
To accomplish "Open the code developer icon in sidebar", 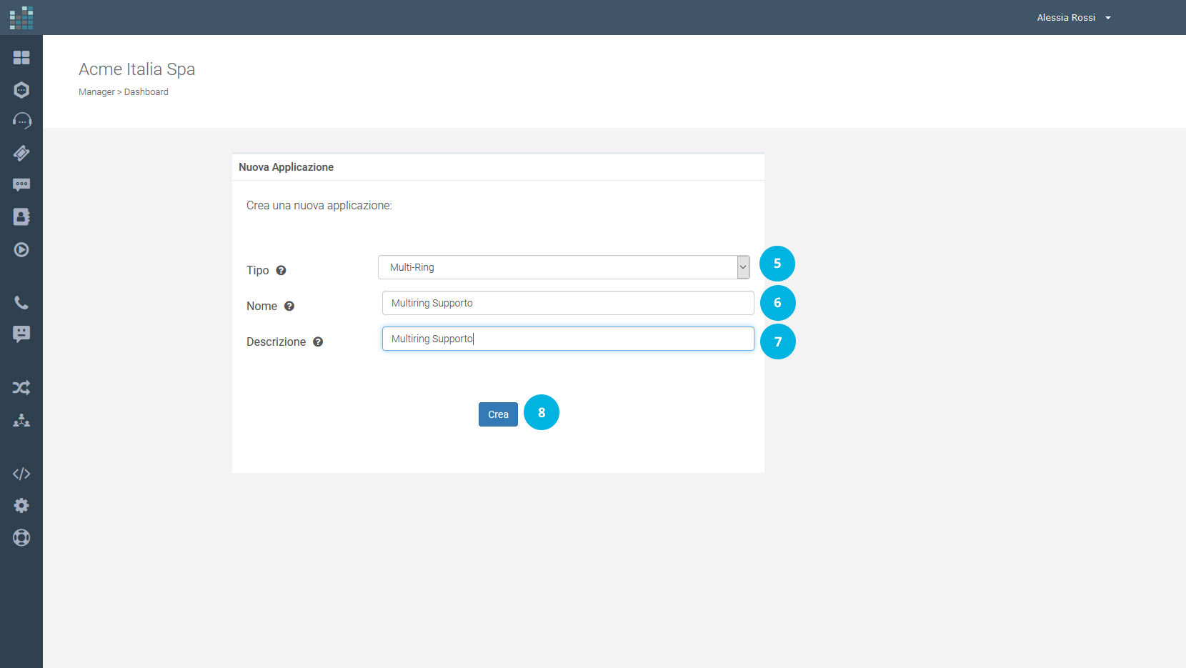I will 21,474.
